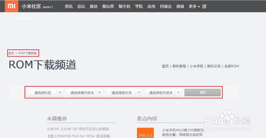Click the 小米社区 site title

[31, 6]
